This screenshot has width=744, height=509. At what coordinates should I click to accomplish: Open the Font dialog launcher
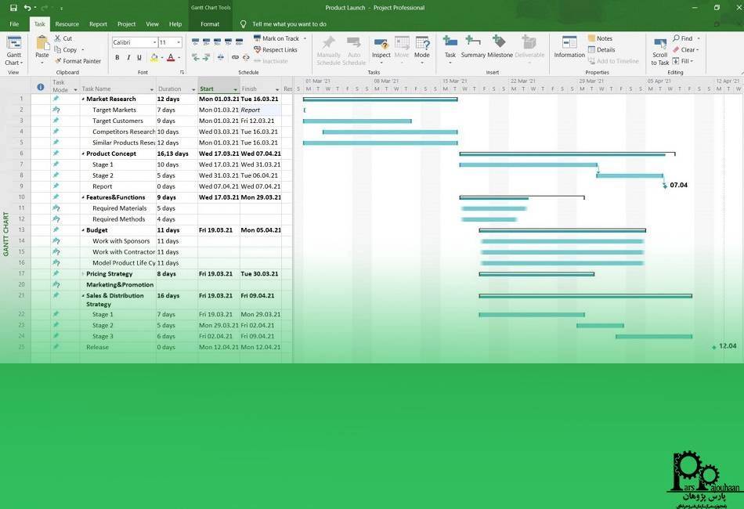coord(182,73)
